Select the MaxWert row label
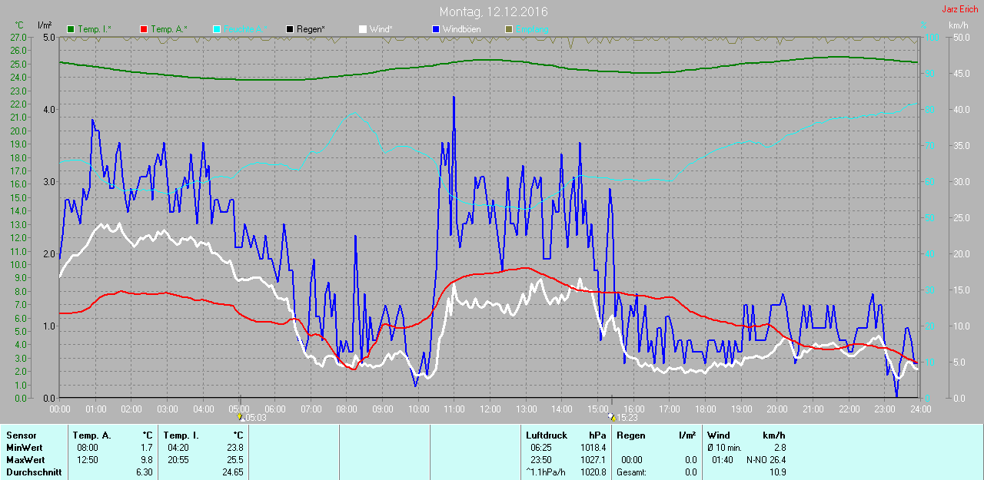Image resolution: width=984 pixels, height=480 pixels. point(25,459)
